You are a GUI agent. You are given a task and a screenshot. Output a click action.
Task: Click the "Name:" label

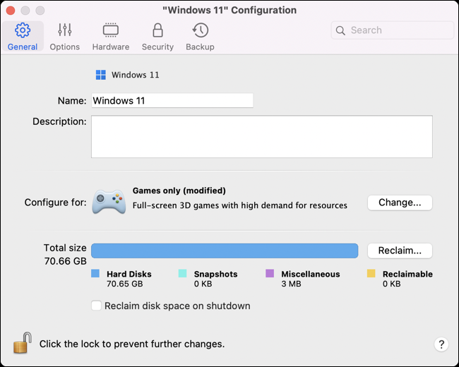point(72,101)
